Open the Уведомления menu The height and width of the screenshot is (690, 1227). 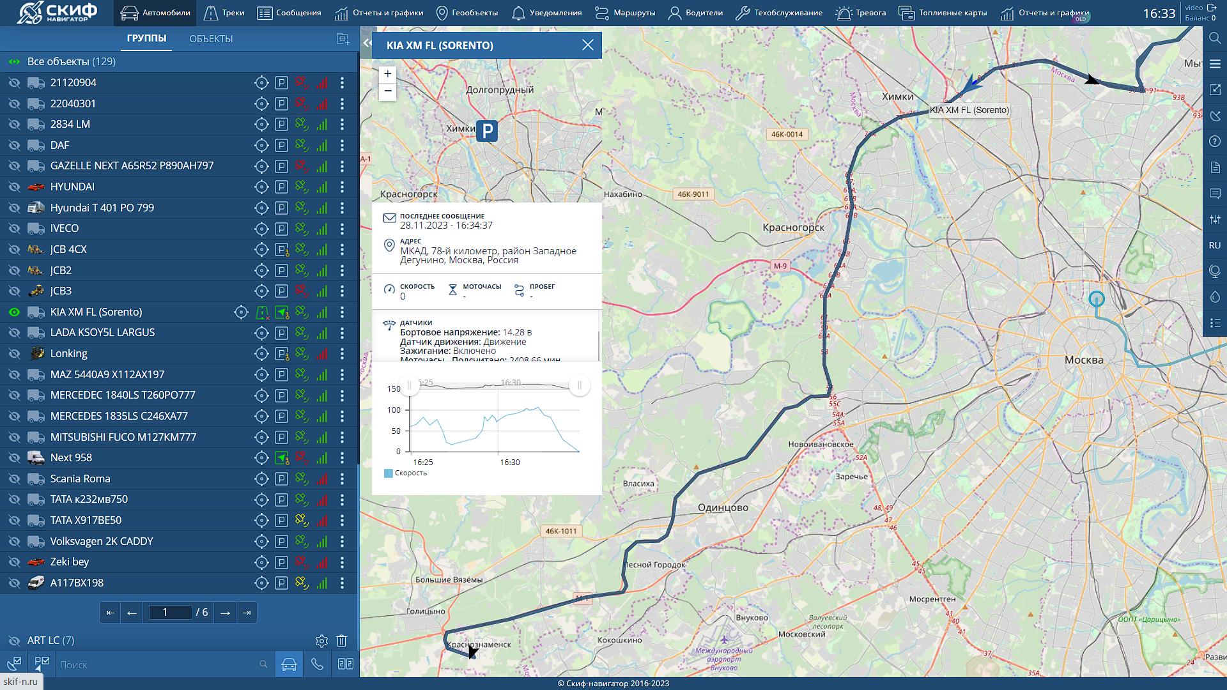pyautogui.click(x=547, y=13)
